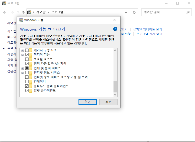This screenshot has width=195, height=142.
Task: Open recent locations dropdown arrow
Action: pos(18,12)
